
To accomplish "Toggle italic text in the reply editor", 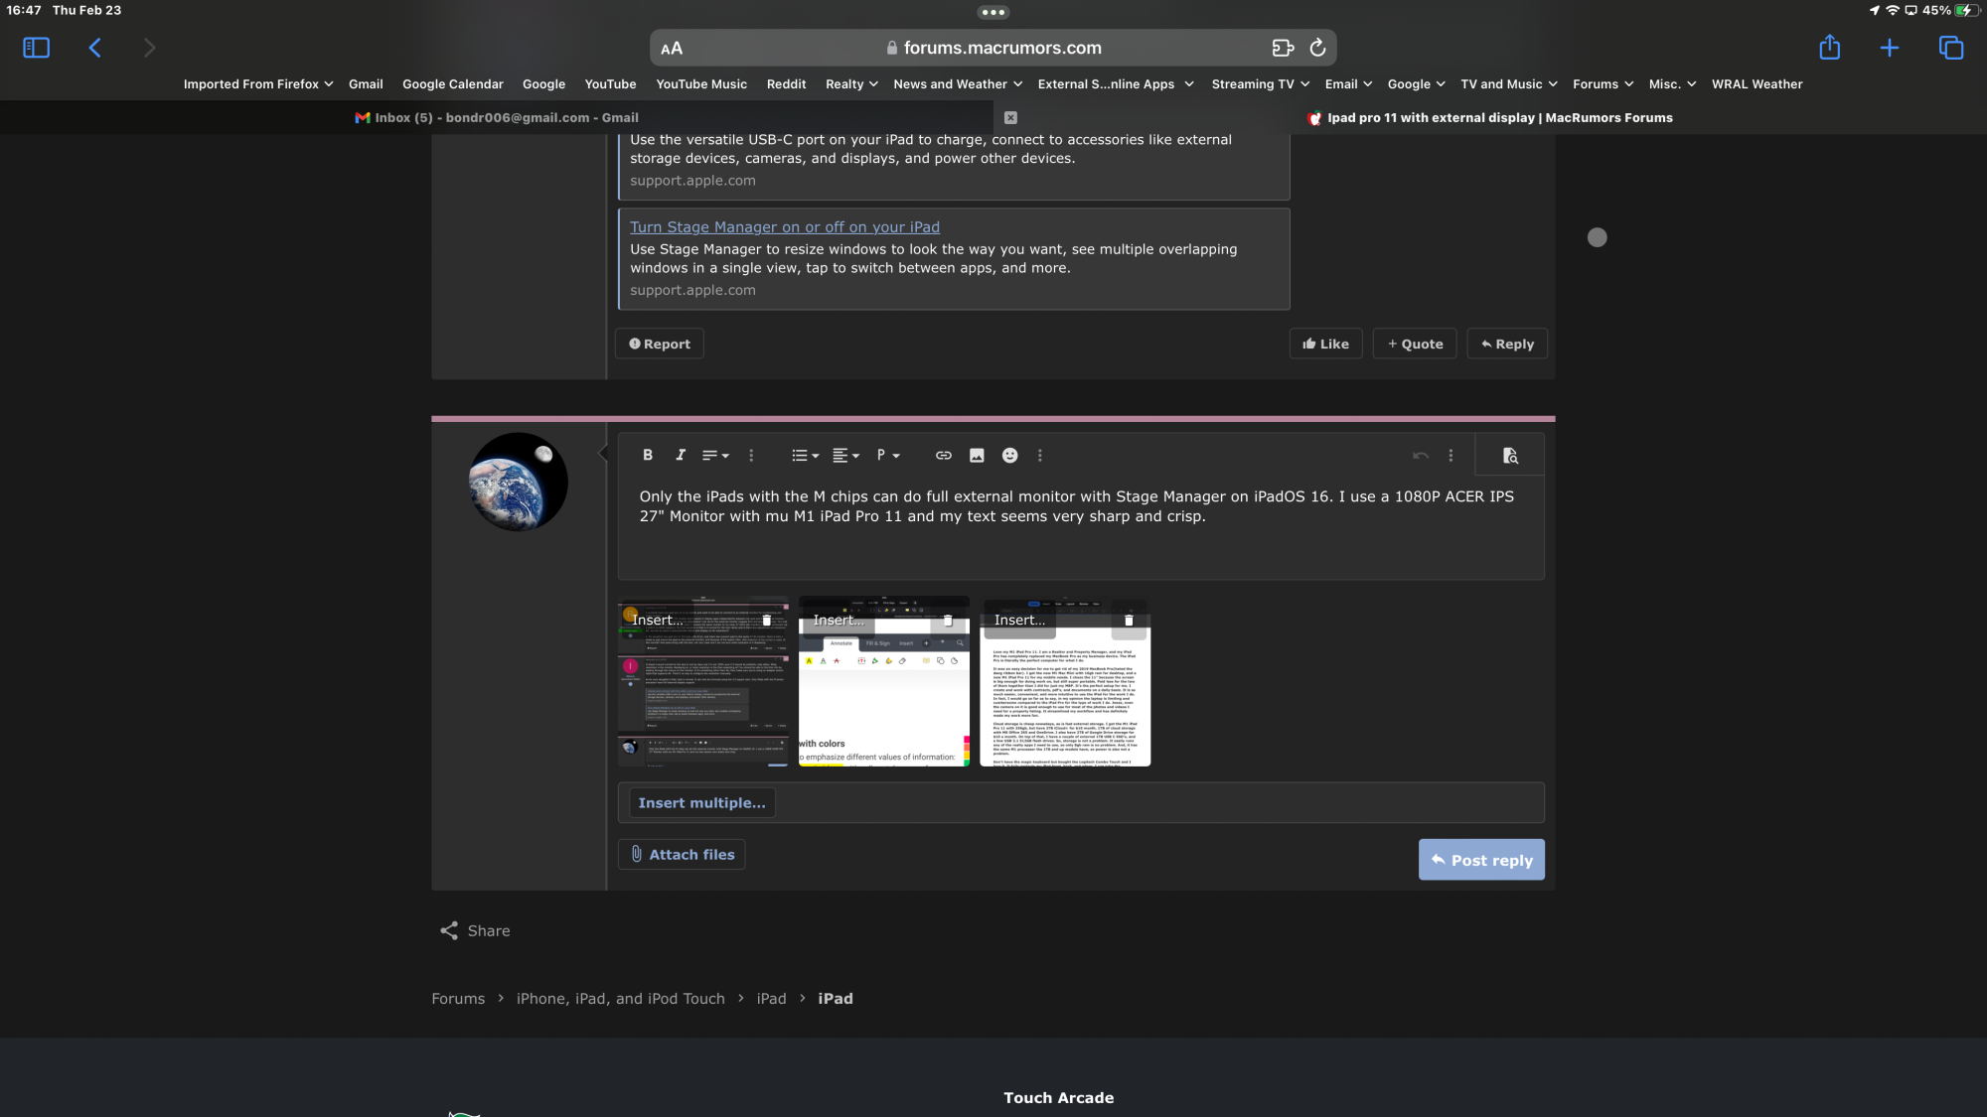I will click(x=681, y=455).
